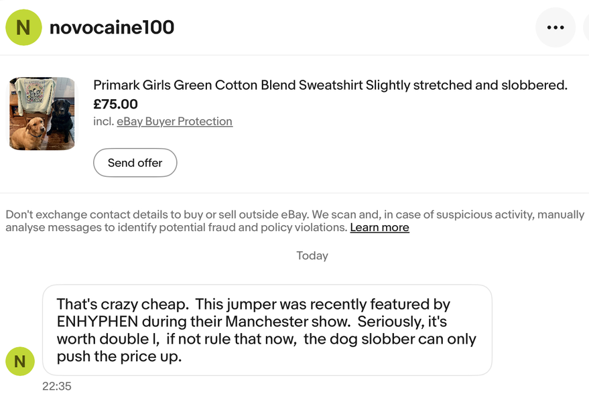Click the black dog in the listing photo
Image resolution: width=589 pixels, height=402 pixels.
pos(61,120)
